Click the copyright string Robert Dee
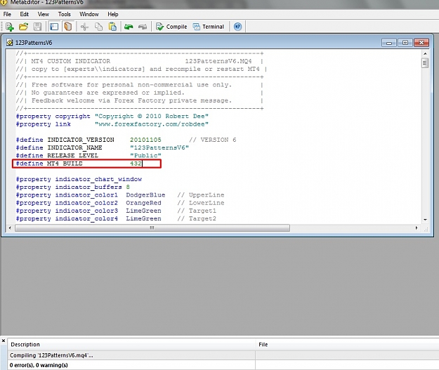Viewport: 439px width, 370px height. pos(152,116)
